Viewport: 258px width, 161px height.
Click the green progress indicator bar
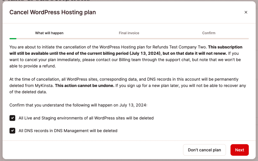13,39
